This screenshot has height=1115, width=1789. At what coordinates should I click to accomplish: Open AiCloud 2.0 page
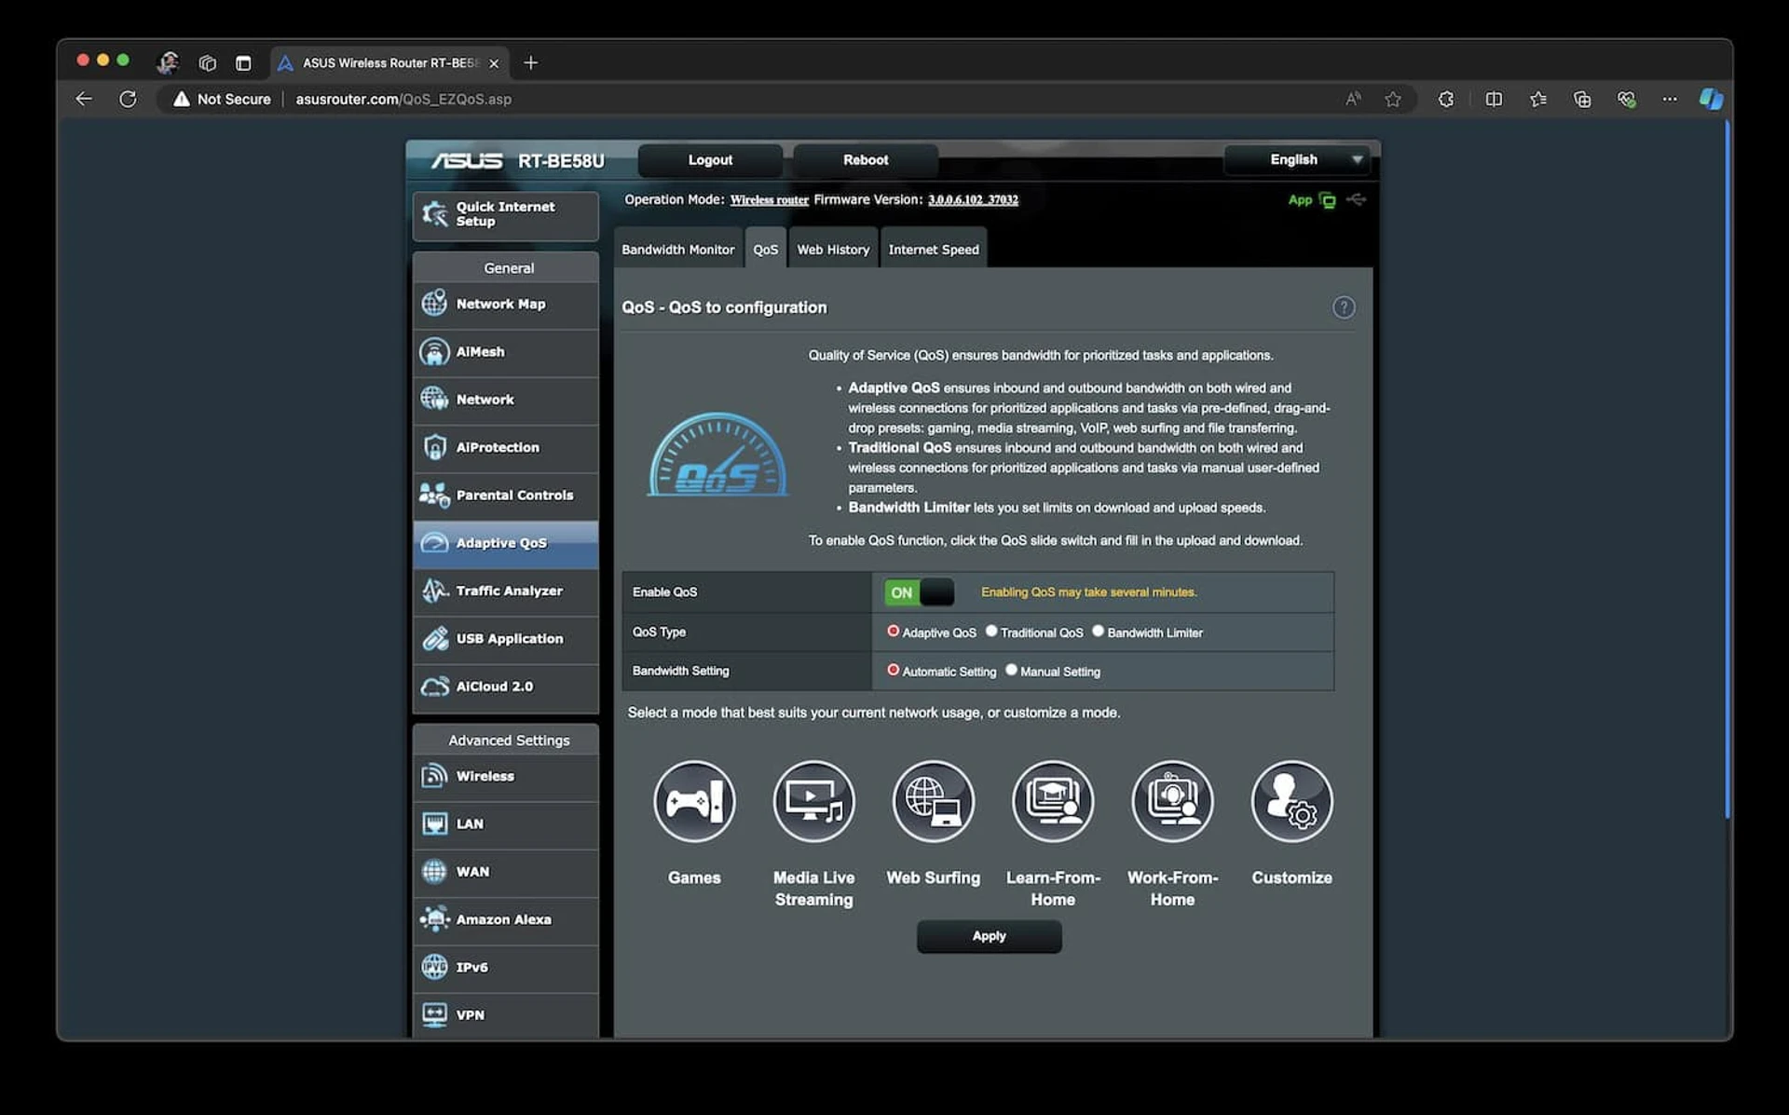[505, 687]
